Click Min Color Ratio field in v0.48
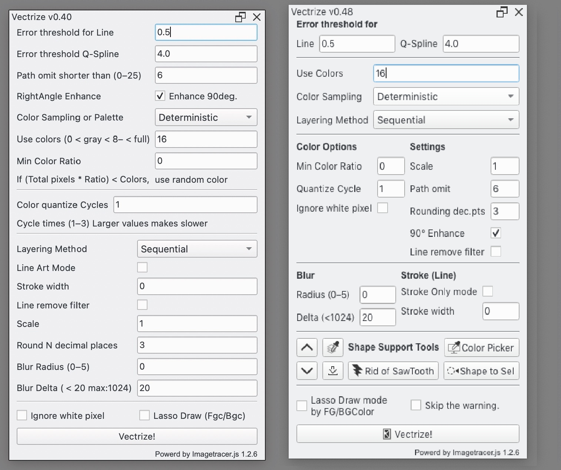 pos(391,166)
